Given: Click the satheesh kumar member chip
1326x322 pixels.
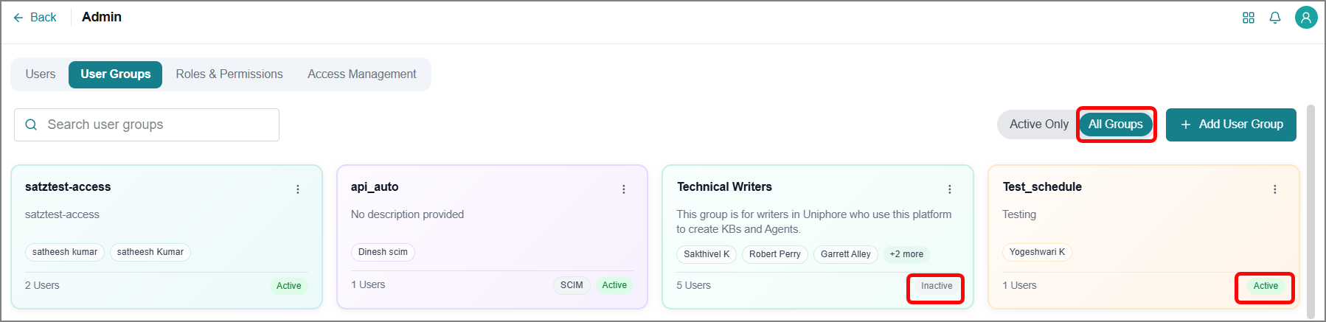Looking at the screenshot, I should 65,252.
